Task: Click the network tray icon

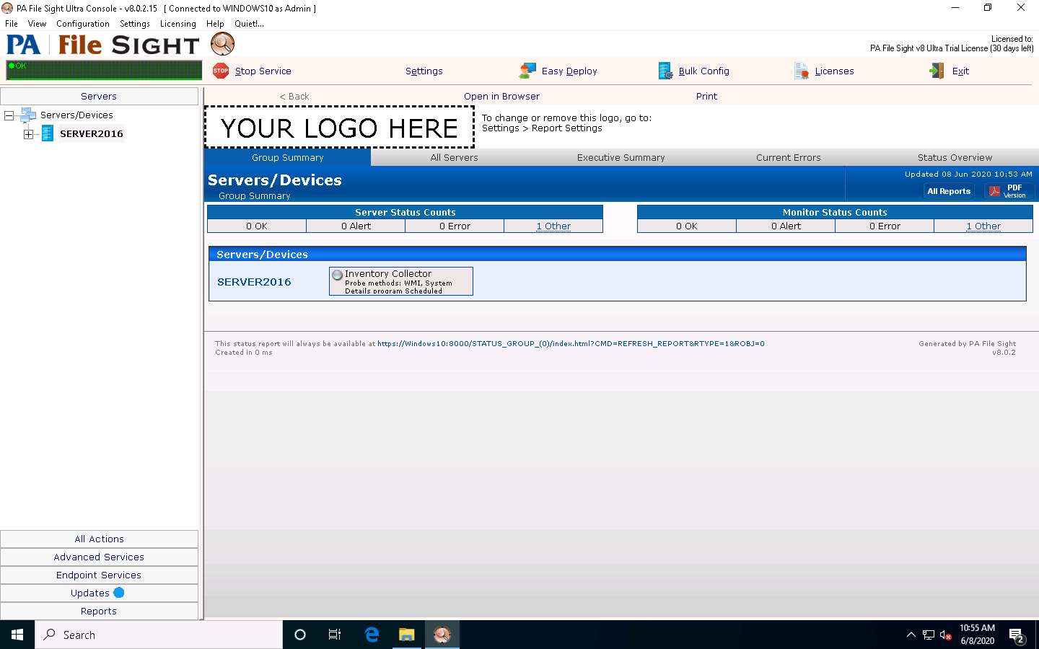Action: [x=929, y=635]
